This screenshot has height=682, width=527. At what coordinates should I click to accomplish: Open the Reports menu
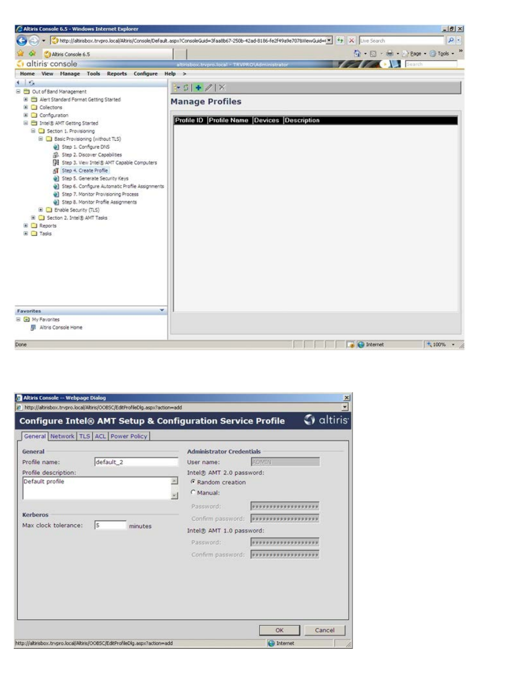click(x=117, y=73)
